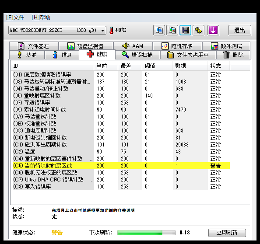Click the floppy disk save icon
260x244 pixels.
point(186,30)
